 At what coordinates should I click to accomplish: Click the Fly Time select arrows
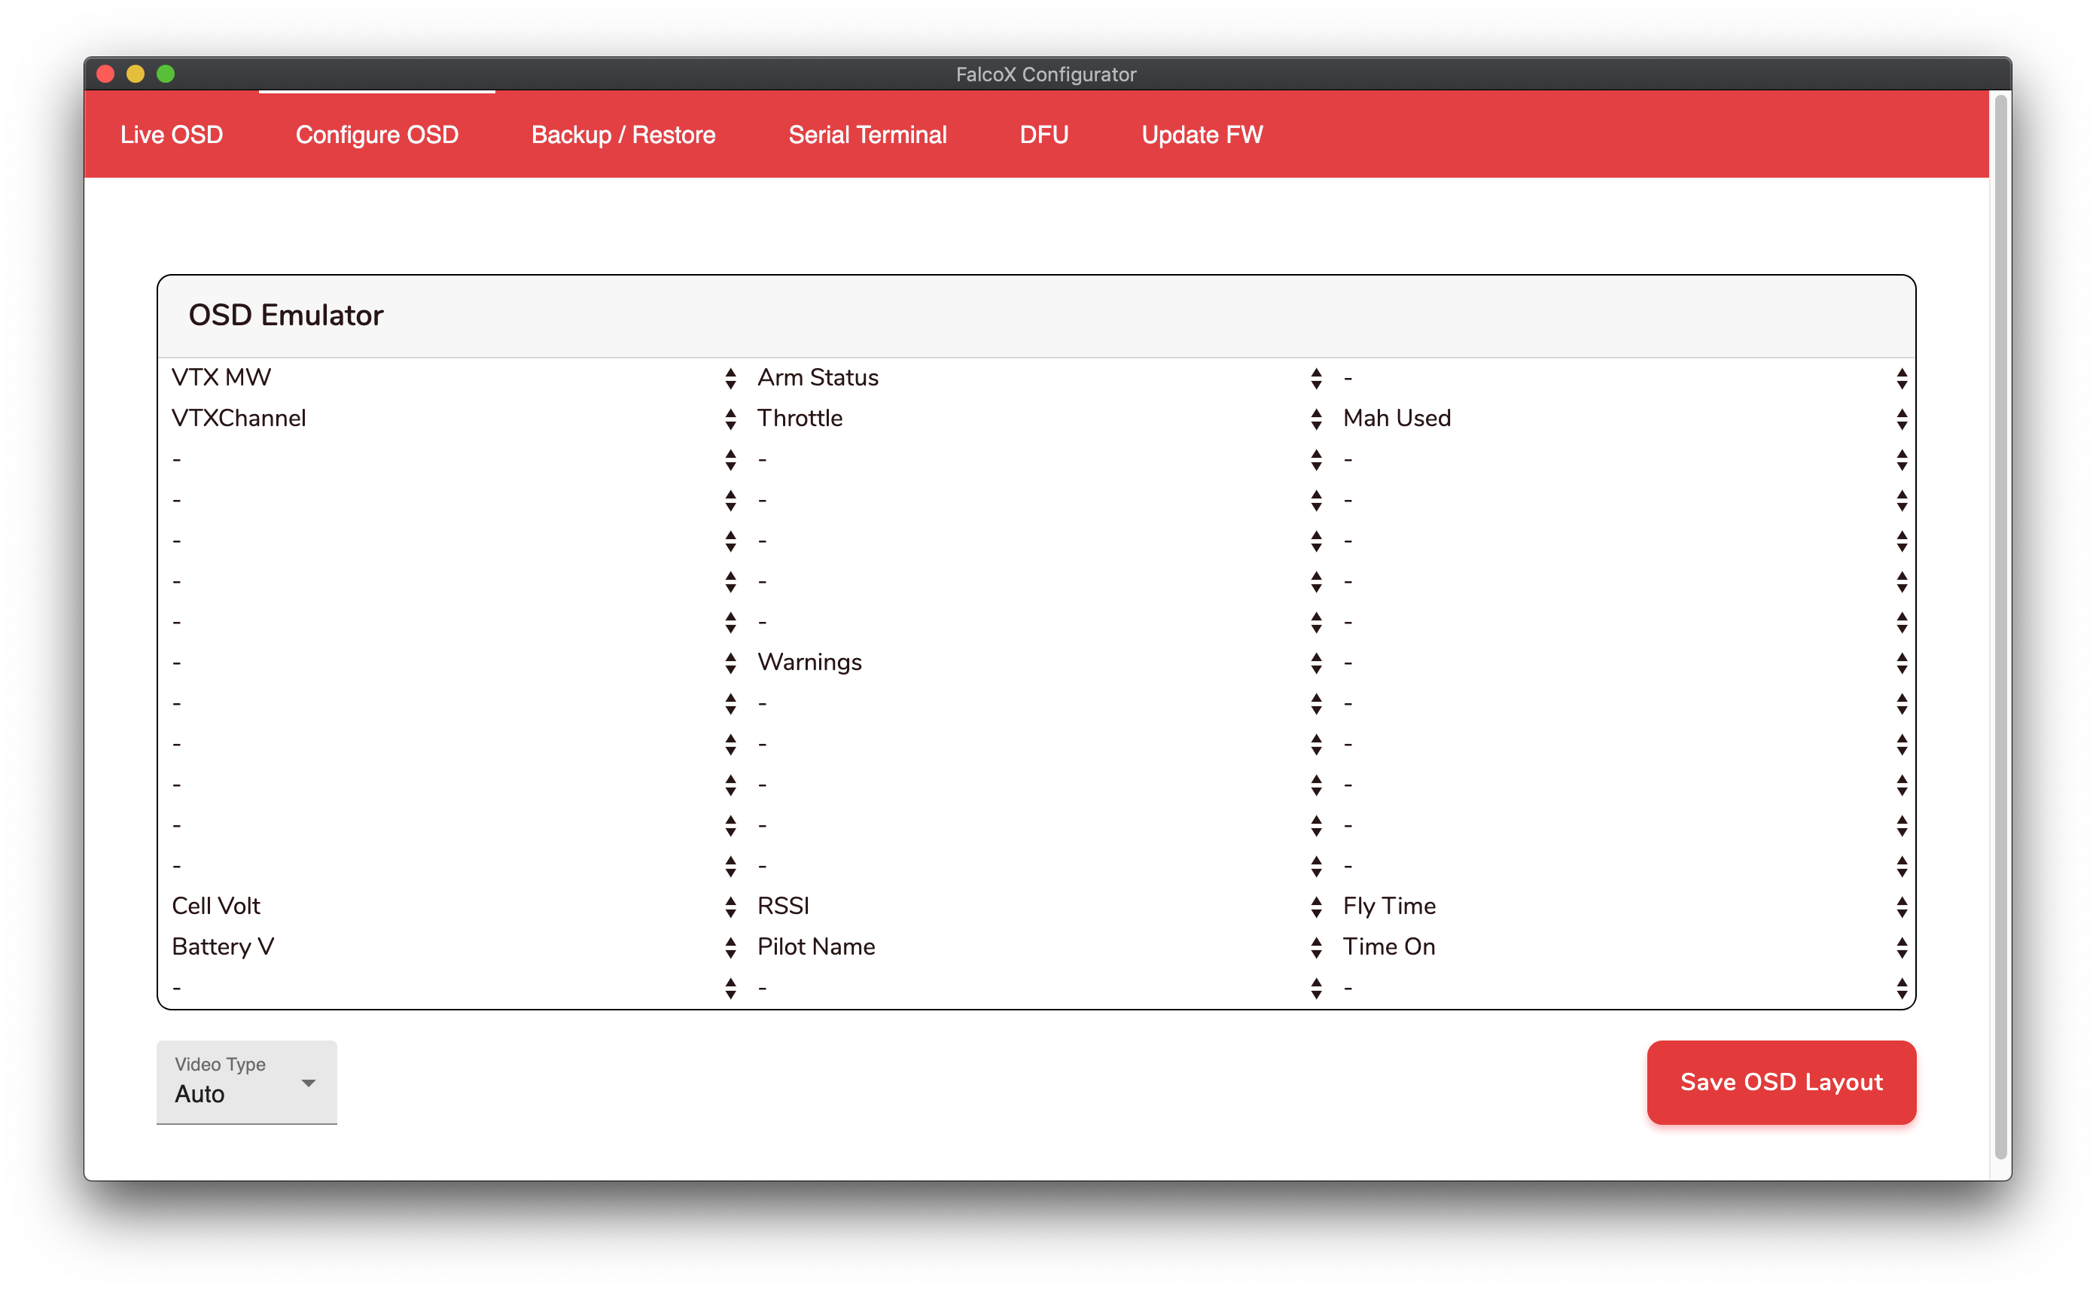coord(1901,907)
